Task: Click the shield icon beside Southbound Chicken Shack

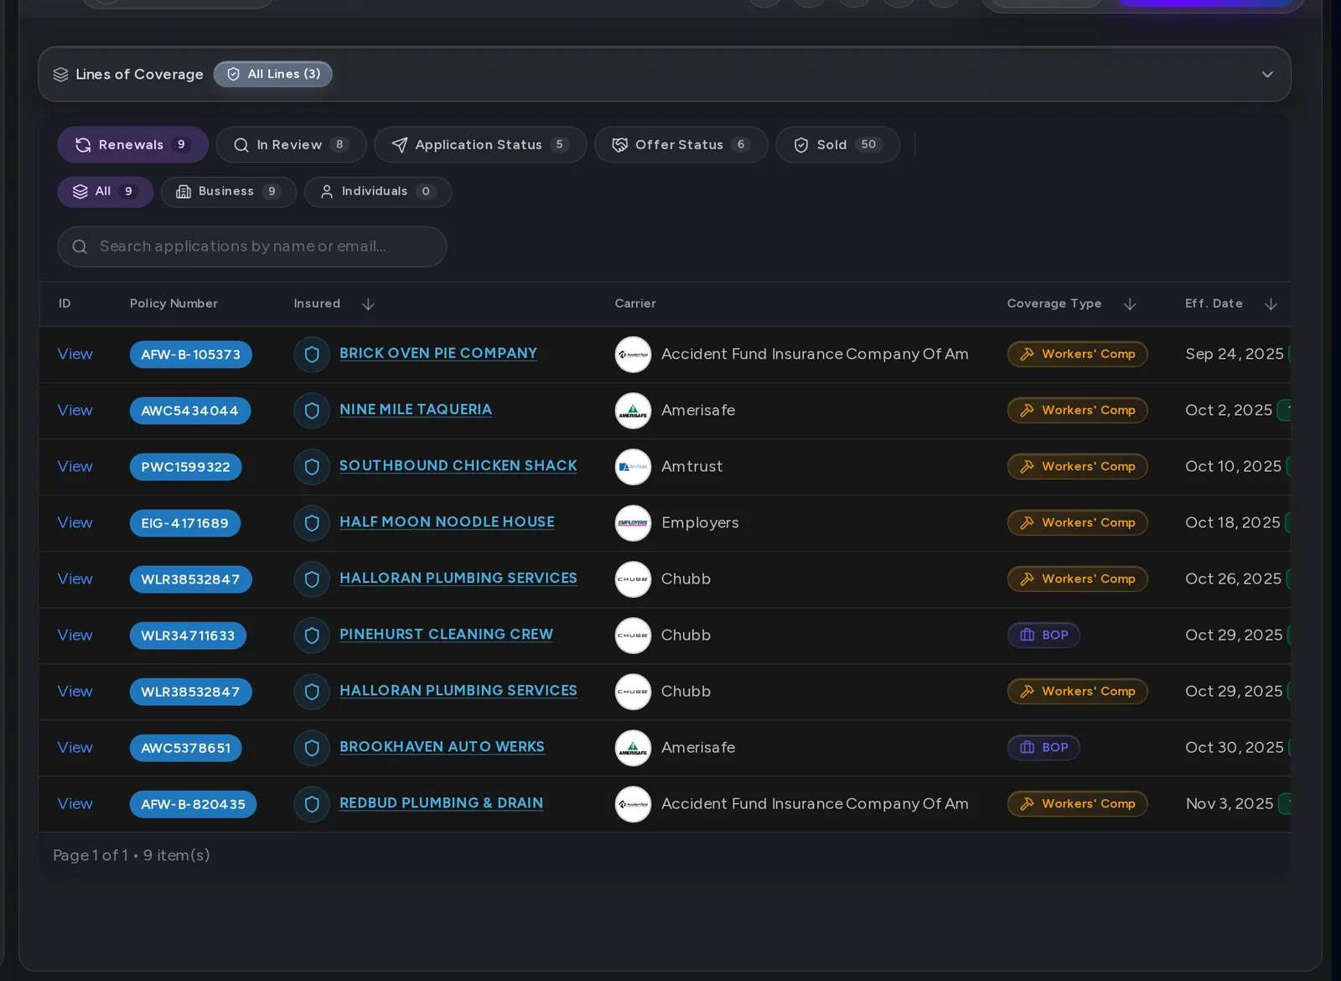Action: coord(312,467)
